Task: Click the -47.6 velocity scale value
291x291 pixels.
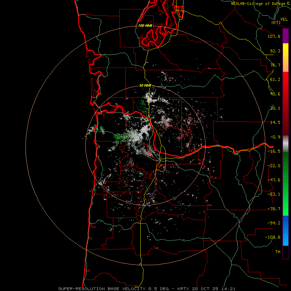Action: 274,180
